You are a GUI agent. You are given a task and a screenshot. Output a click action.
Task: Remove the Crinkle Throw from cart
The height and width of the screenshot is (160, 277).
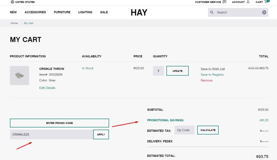[206, 80]
